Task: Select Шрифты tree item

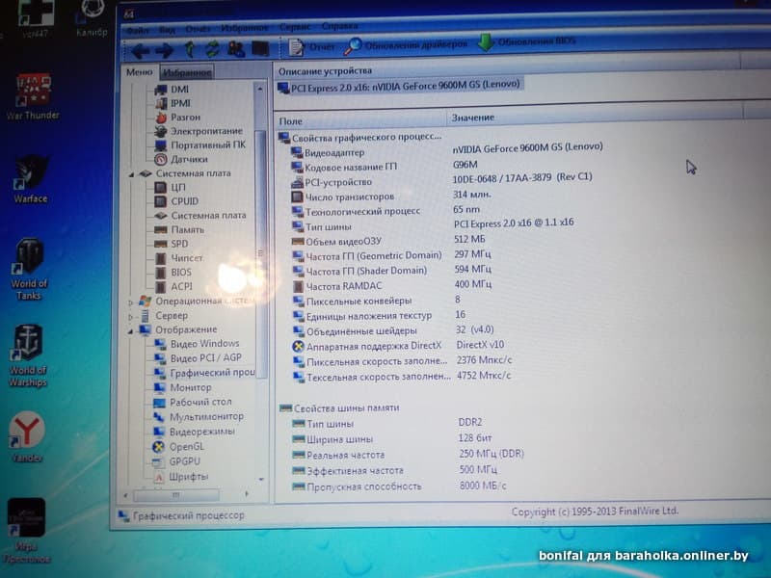Action: point(180,477)
